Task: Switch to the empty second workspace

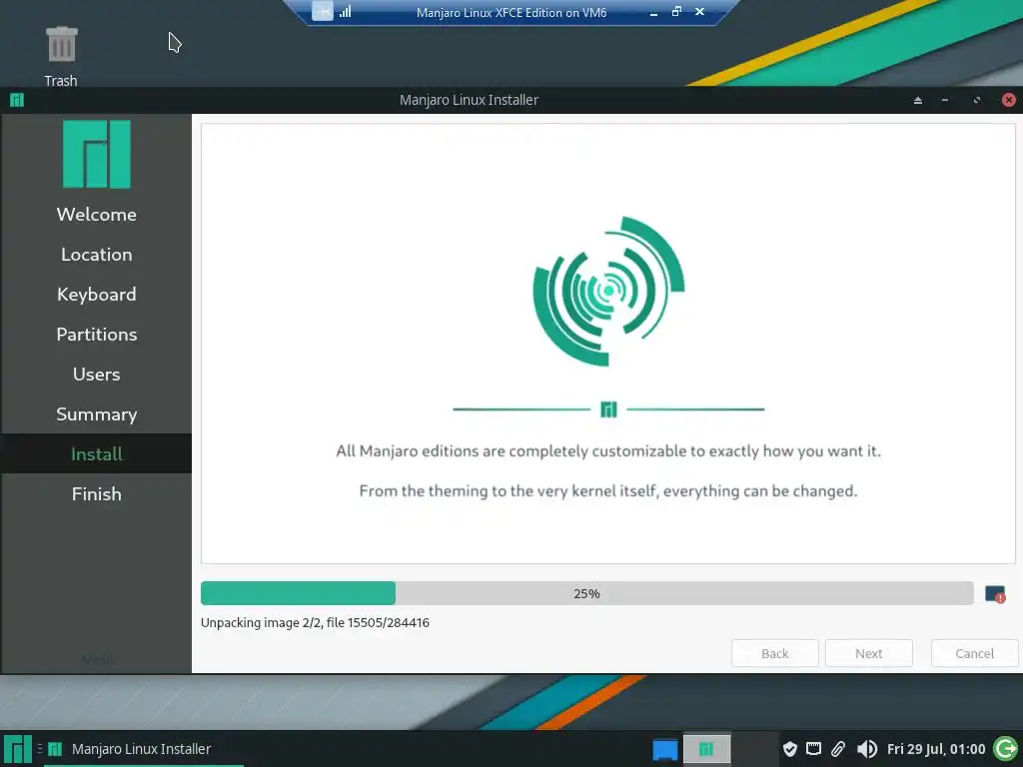Action: [755, 749]
